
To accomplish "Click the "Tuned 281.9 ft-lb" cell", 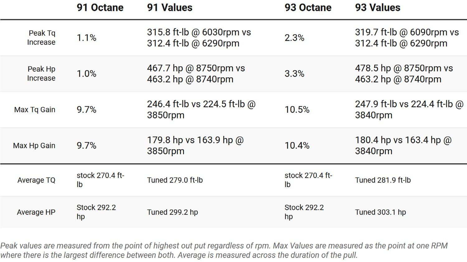I will (383, 180).
